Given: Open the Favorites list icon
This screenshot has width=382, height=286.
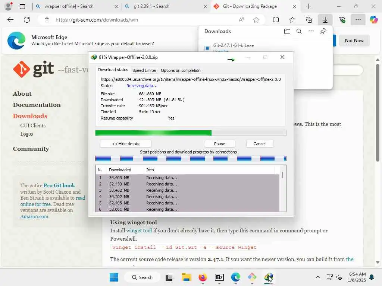Looking at the screenshot, I should (x=292, y=20).
